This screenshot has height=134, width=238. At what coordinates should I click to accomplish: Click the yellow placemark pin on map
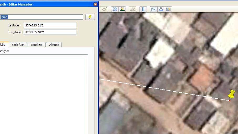[231, 94]
